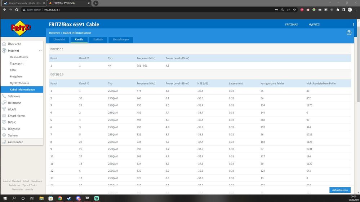This screenshot has width=360, height=202.
Task: Click the Adblock Plus extension icon
Action: [302, 10]
